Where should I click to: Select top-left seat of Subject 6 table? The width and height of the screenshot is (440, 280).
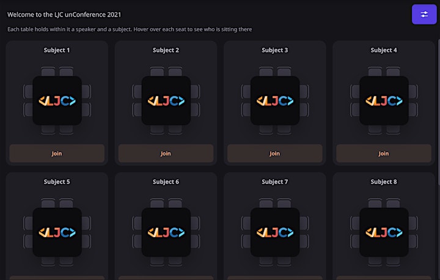click(x=157, y=204)
